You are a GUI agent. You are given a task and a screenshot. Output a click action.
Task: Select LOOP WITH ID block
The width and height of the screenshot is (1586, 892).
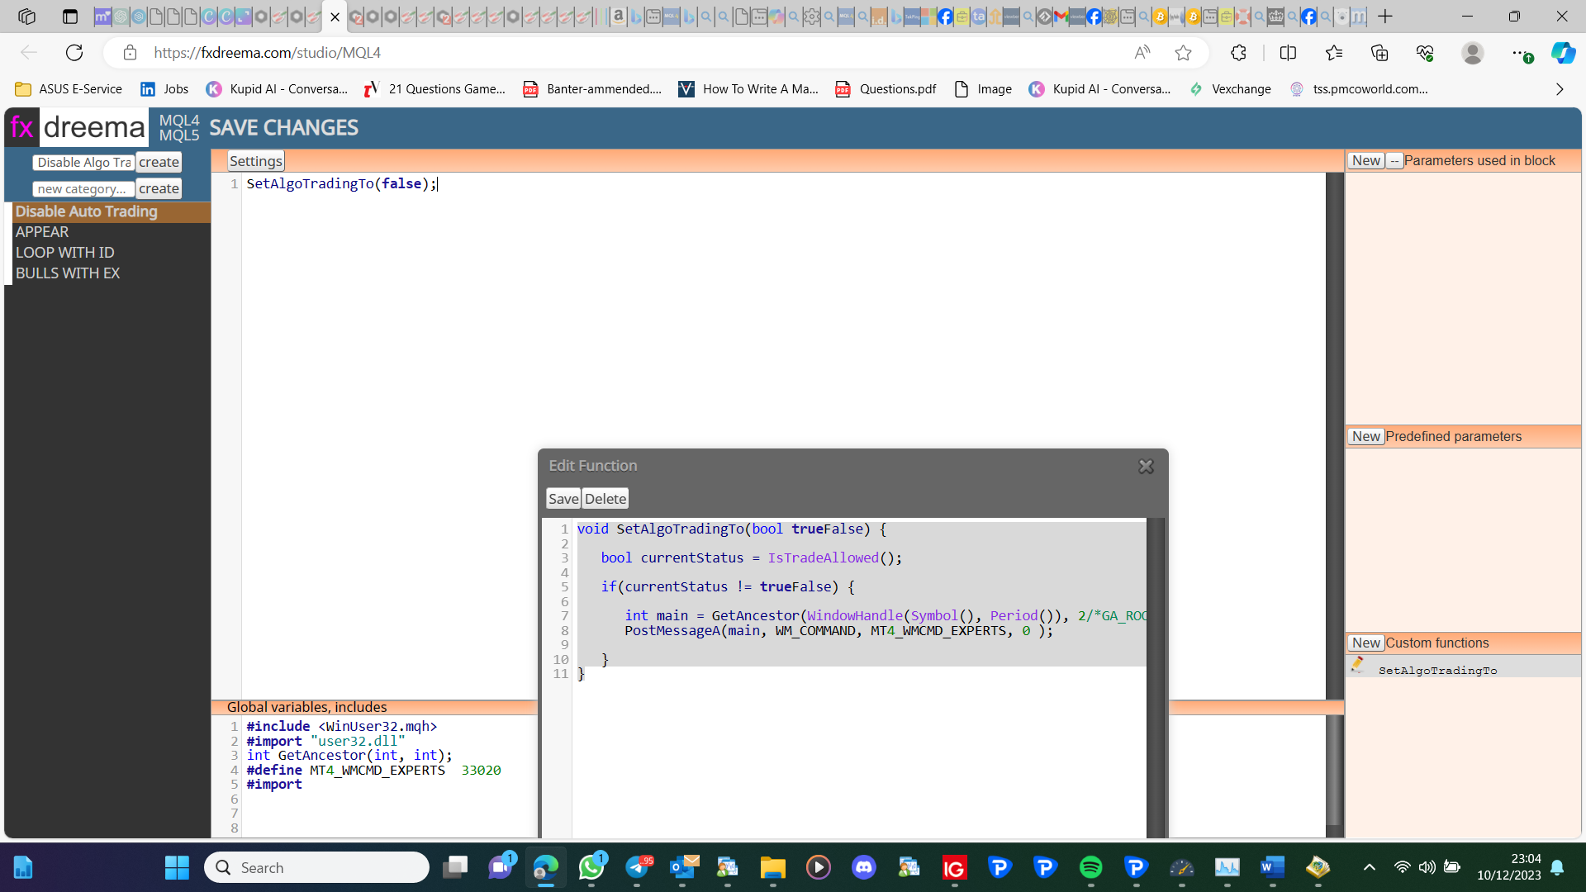65,253
